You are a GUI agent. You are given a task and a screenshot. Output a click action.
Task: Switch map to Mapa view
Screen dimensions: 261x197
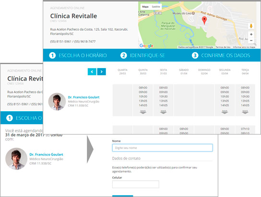pyautogui.click(x=145, y=7)
